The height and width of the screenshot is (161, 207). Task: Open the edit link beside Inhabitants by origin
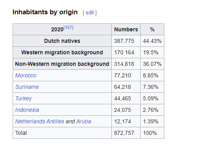[x=90, y=13]
